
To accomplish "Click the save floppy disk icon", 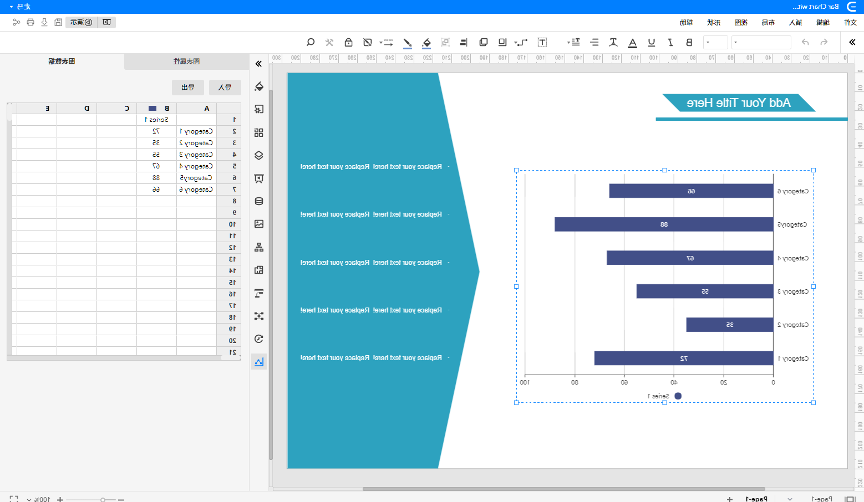I will pos(58,22).
